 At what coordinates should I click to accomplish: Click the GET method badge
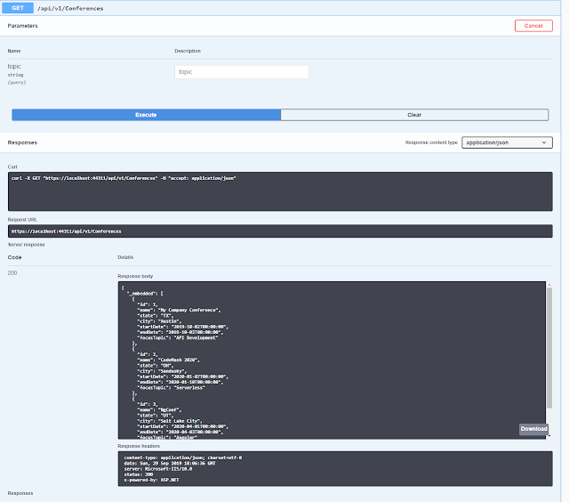point(18,8)
